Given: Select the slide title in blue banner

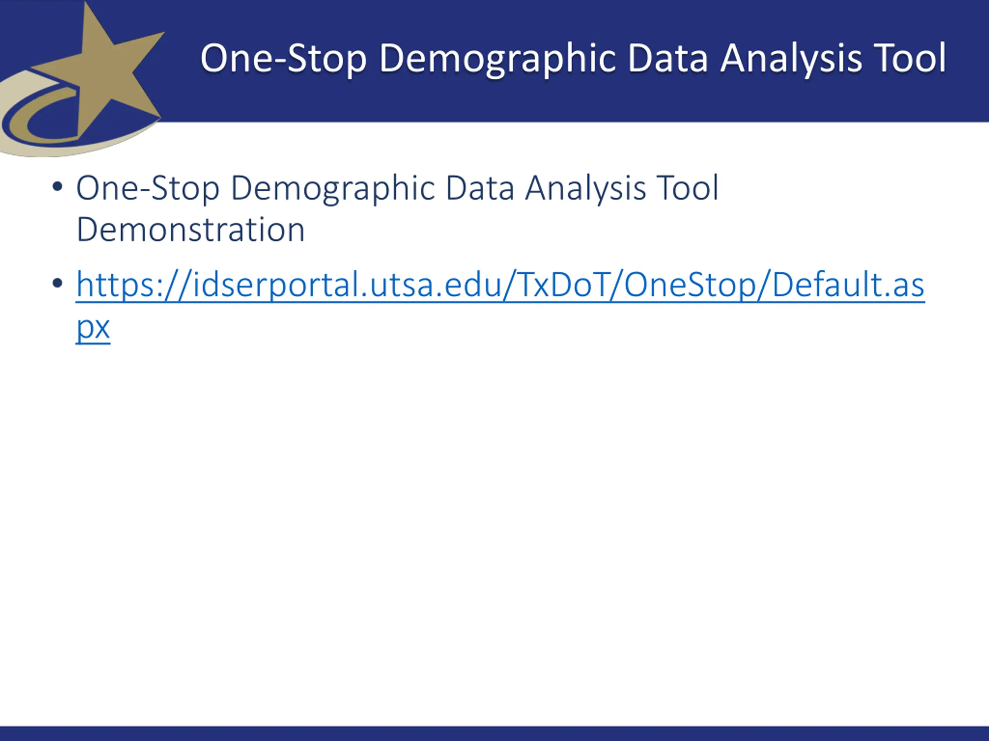Looking at the screenshot, I should point(573,58).
